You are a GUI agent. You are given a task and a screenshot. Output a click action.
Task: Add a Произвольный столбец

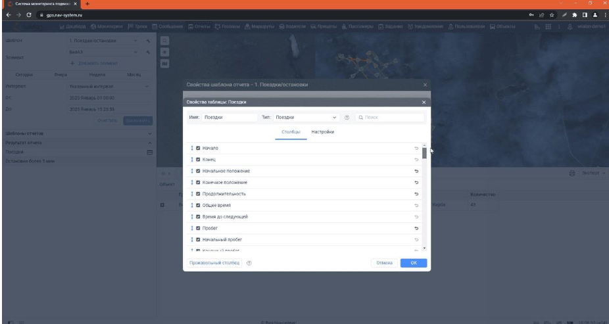(213, 263)
